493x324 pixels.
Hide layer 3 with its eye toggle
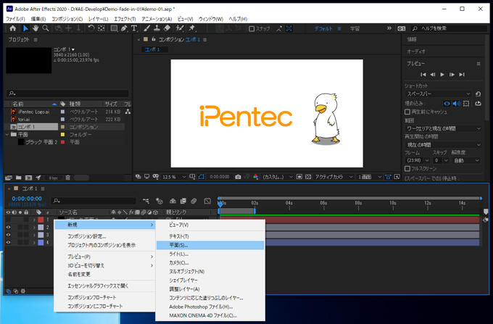point(9,235)
